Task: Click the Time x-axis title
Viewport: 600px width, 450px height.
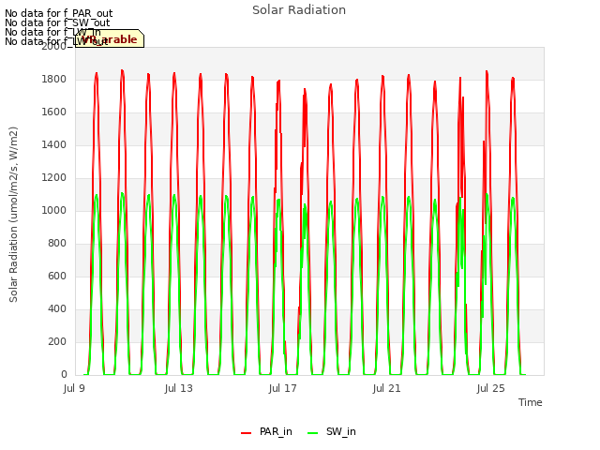Action: coord(531,402)
